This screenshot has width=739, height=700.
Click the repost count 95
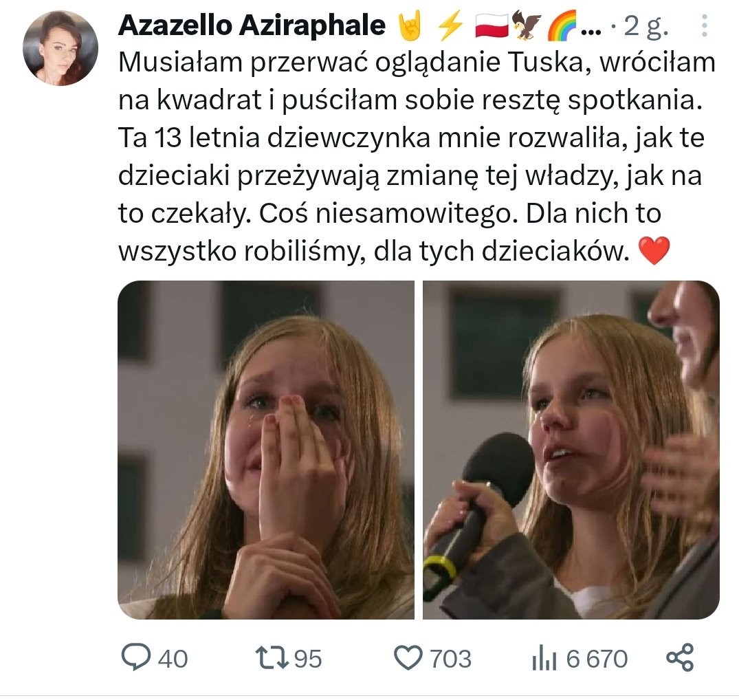tap(308, 659)
